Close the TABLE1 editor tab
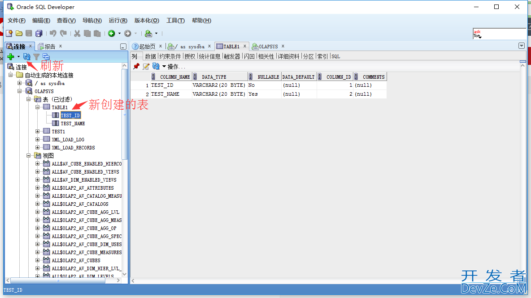Viewport: 531px width, 298px height. (x=244, y=46)
